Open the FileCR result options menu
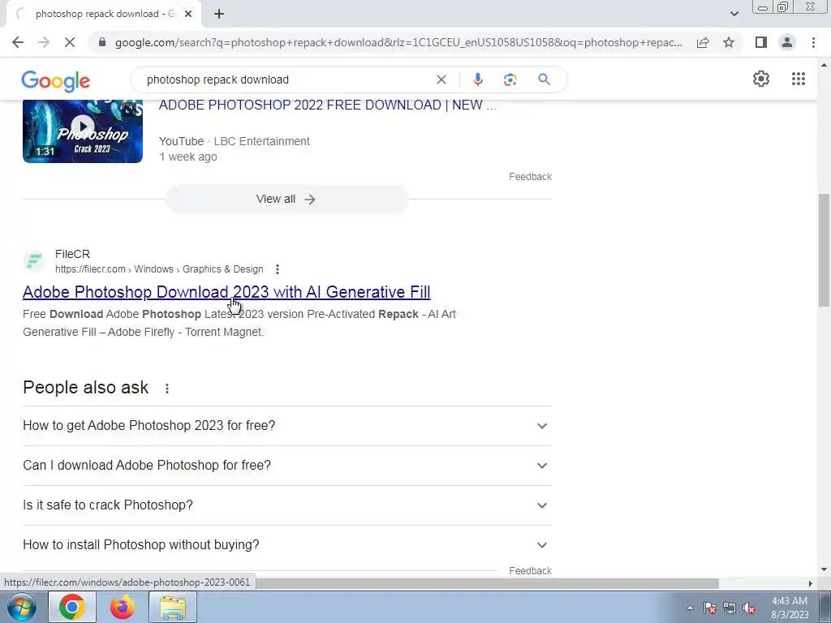The image size is (831, 623). pyautogui.click(x=278, y=269)
